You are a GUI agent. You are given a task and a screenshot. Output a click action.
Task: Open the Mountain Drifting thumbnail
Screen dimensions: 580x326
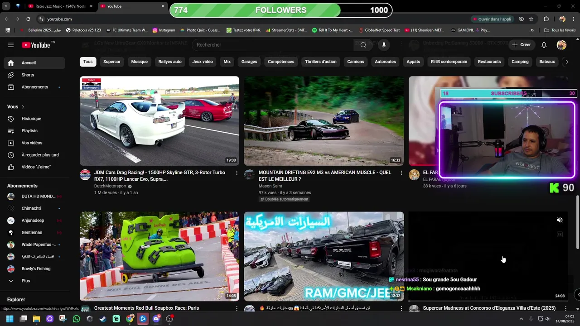[x=324, y=121]
